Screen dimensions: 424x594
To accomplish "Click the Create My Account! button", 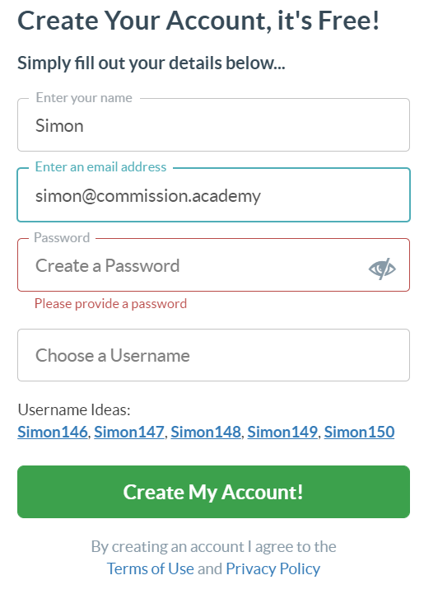I will point(213,492).
